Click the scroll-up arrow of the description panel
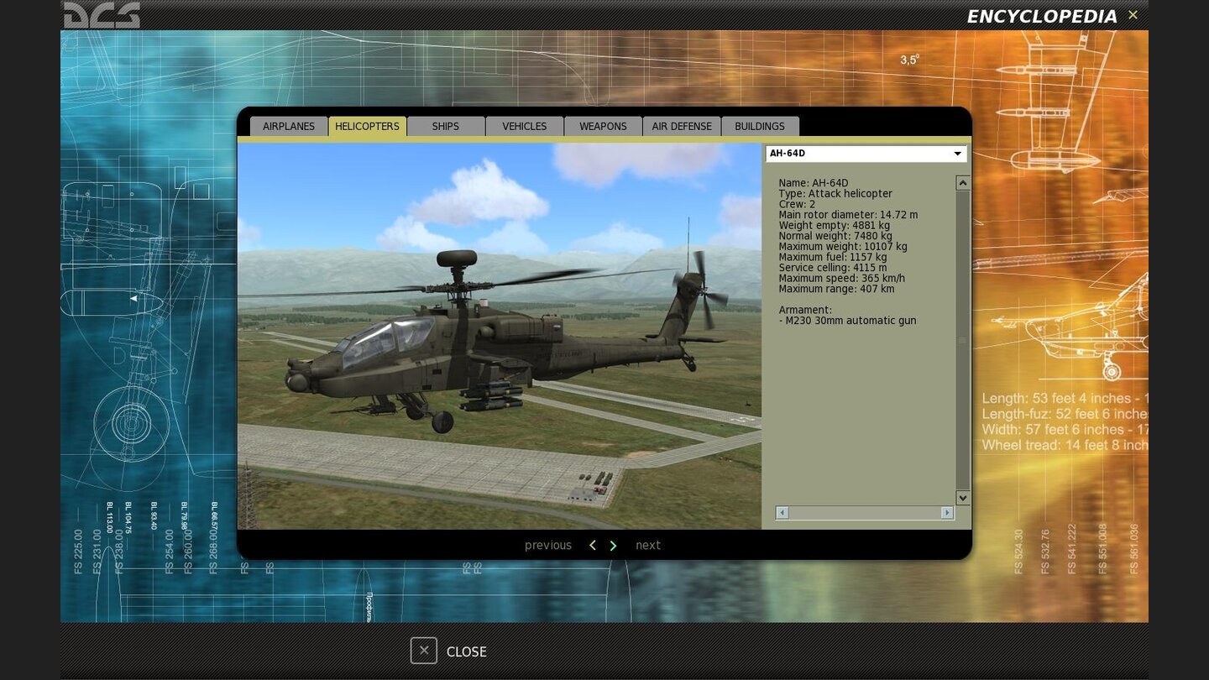The image size is (1209, 680). (x=963, y=183)
